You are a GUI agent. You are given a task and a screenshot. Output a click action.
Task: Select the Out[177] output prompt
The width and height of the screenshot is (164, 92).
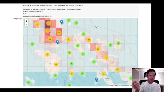coord(17,19)
